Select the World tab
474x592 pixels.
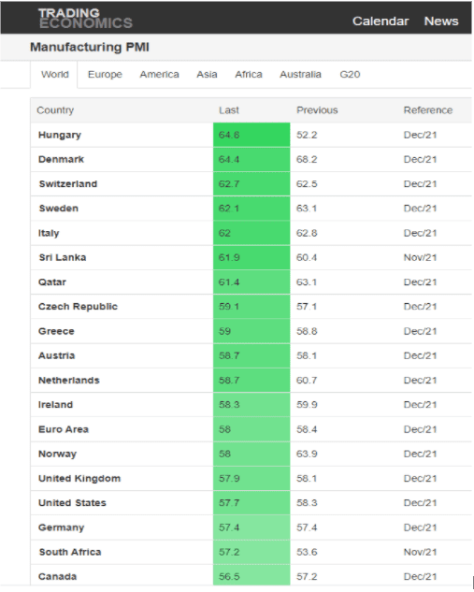click(55, 75)
